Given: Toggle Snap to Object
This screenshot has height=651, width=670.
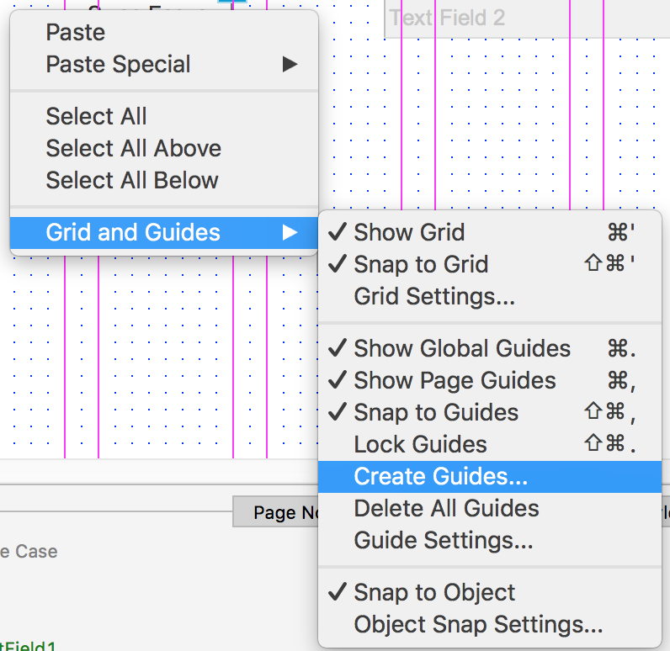Looking at the screenshot, I should click(x=434, y=593).
